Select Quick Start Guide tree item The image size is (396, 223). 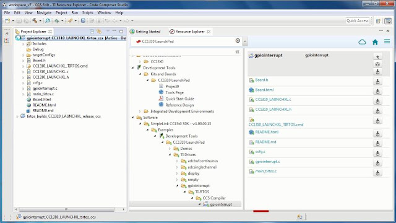(x=179, y=99)
